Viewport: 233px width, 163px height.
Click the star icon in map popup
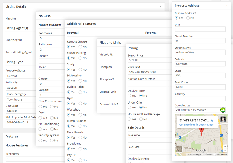click(212, 120)
